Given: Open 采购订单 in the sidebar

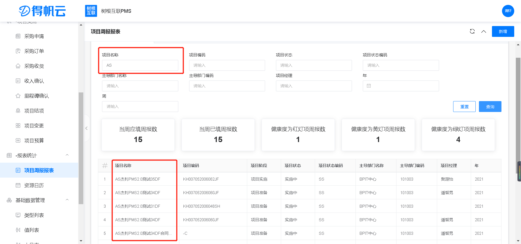Looking at the screenshot, I should (x=34, y=51).
